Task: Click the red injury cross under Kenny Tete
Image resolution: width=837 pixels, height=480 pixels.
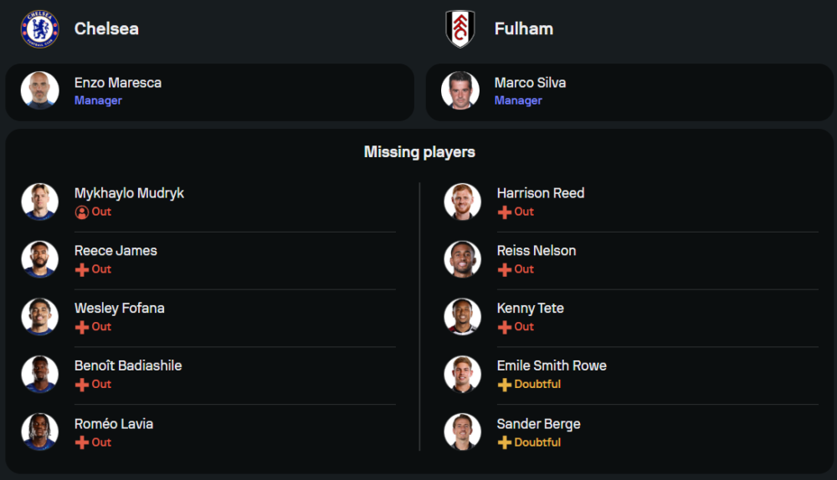Action: click(504, 327)
